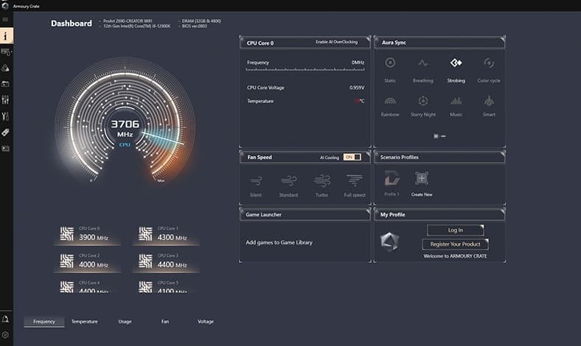Viewport: 581px width, 346px height.
Task: Click Enable AI OverClocking
Action: [336, 42]
